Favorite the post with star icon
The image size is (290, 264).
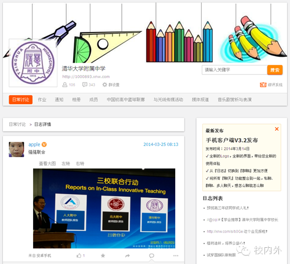(x=103, y=255)
